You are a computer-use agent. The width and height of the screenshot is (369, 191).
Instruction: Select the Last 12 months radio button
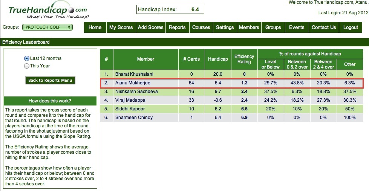pos(27,58)
